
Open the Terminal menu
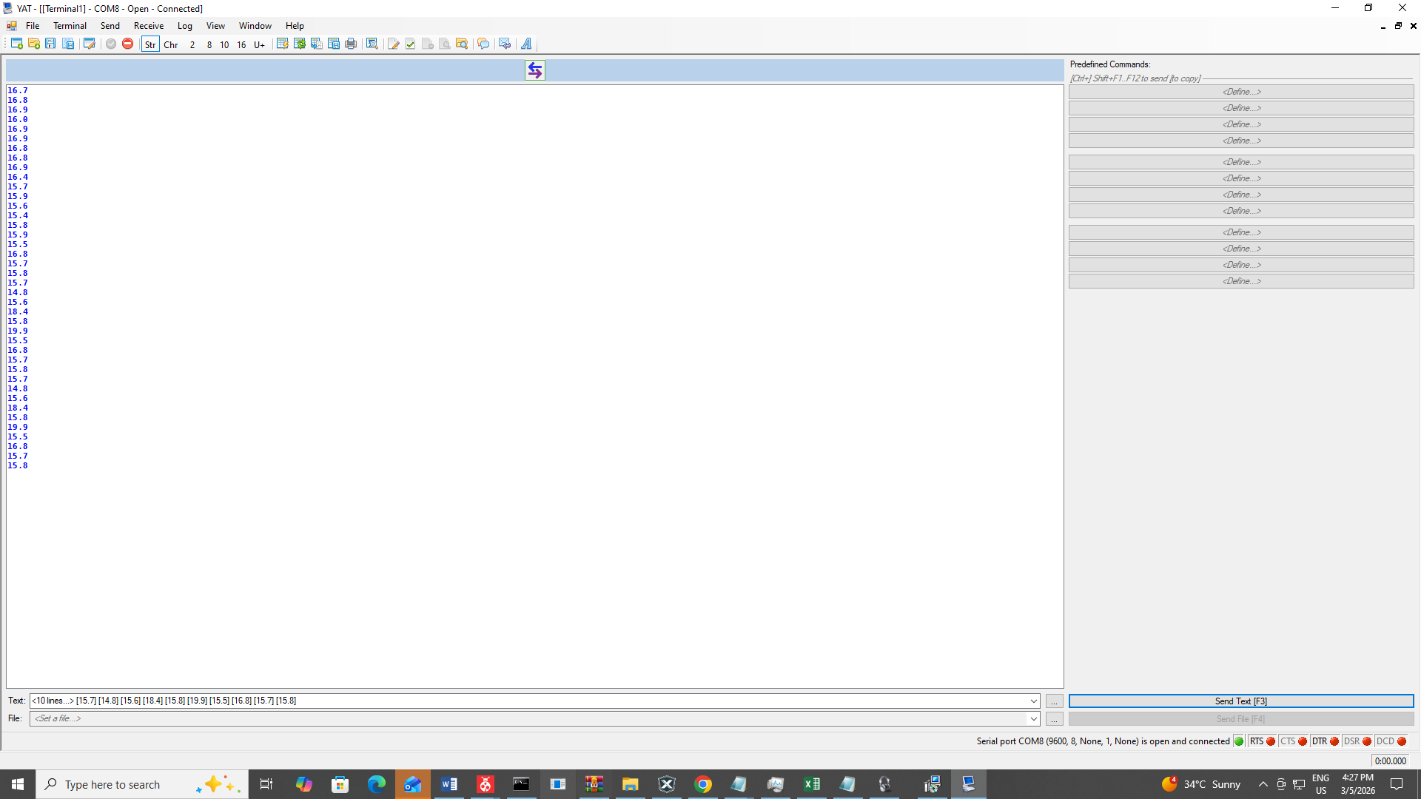coord(70,26)
